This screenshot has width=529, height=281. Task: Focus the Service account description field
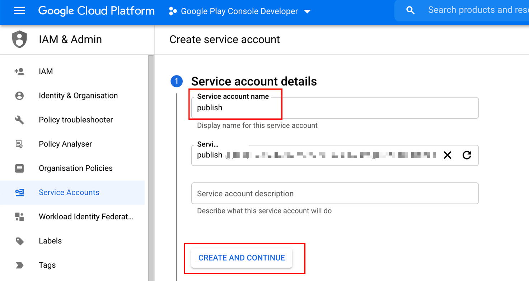(x=334, y=193)
